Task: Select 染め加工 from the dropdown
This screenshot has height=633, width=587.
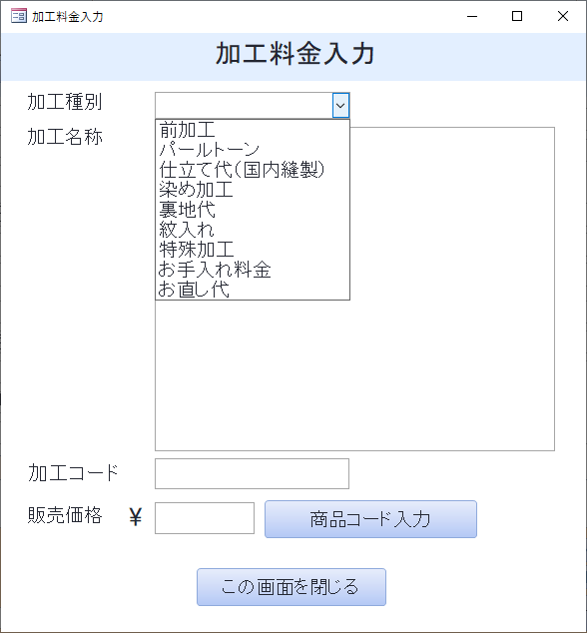Action: (253, 190)
